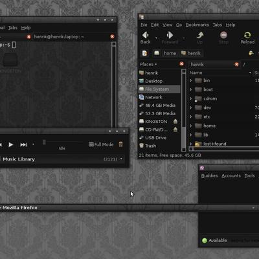The width and height of the screenshot is (259, 259).
Task: Open Trash in Places sidebar
Action: tap(159, 146)
